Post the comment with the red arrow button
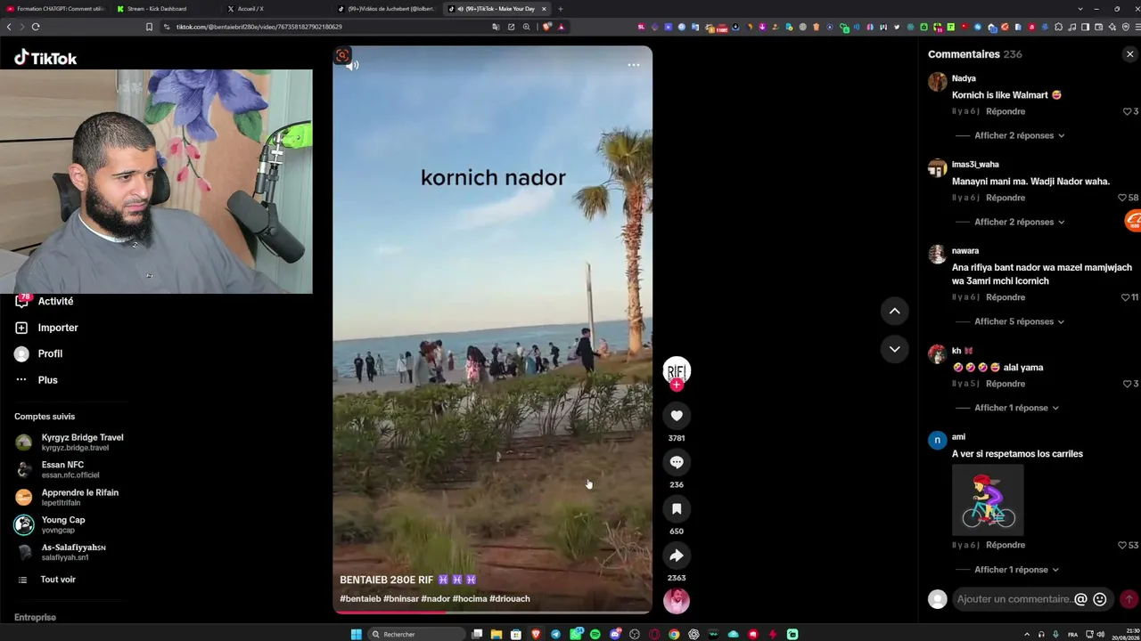This screenshot has width=1141, height=641. [x=1129, y=599]
